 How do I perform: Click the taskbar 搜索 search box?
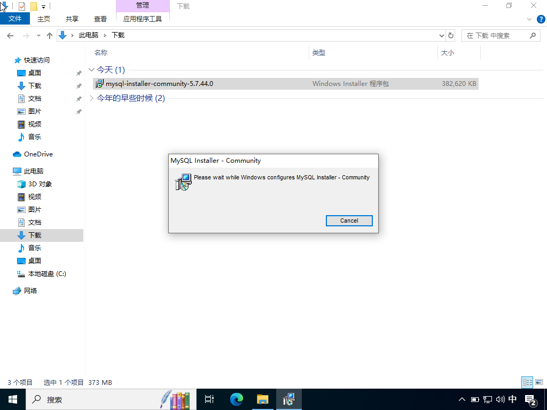coord(111,399)
